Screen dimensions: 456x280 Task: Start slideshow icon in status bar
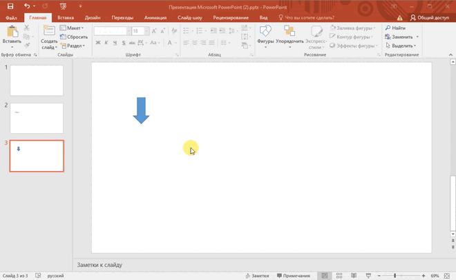coord(368,276)
